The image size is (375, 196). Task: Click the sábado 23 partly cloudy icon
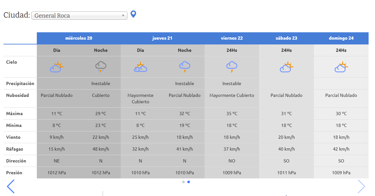pos(286,67)
